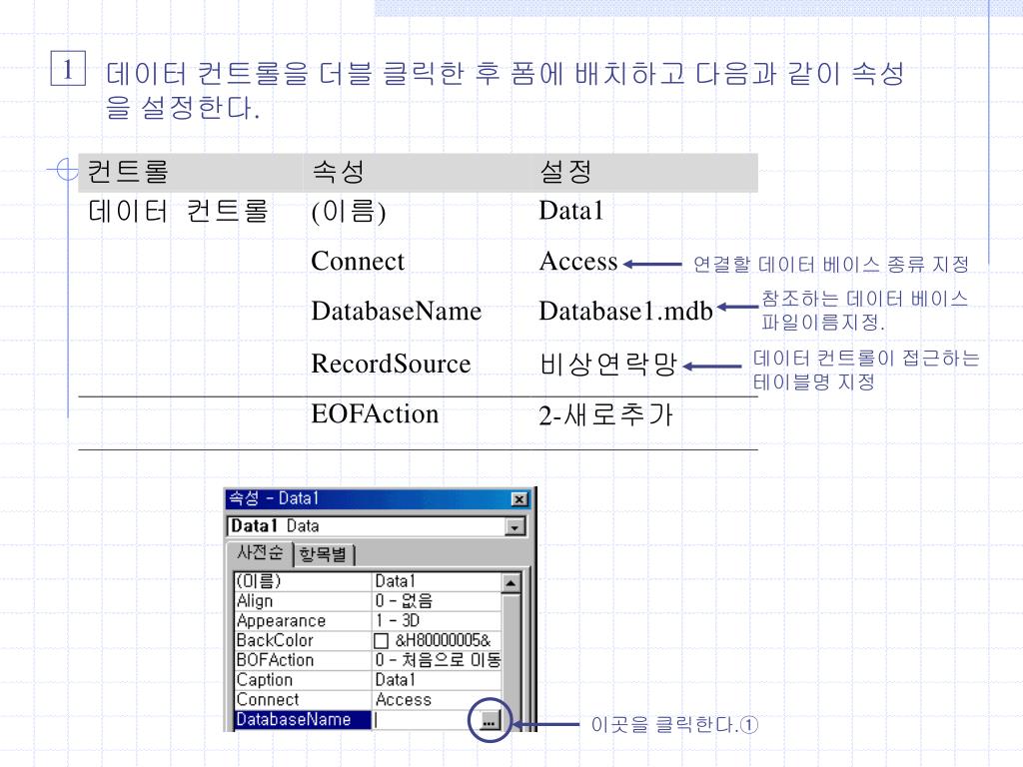1023x767 pixels.
Task: Select the Connect property row
Action: click(368, 700)
